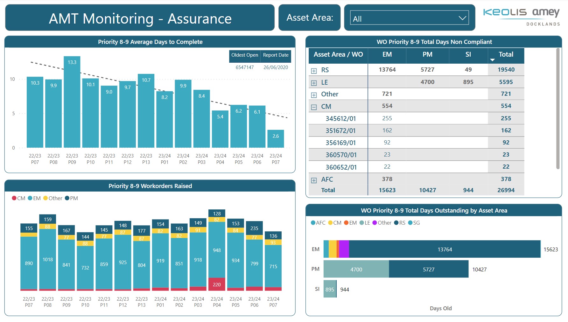Expand the LE asset area row
The width and height of the screenshot is (568, 322).
click(x=314, y=83)
